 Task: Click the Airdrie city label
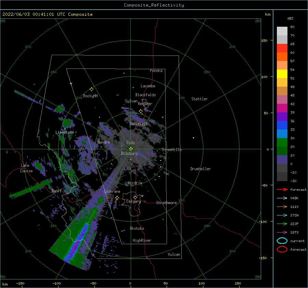tap(135, 183)
